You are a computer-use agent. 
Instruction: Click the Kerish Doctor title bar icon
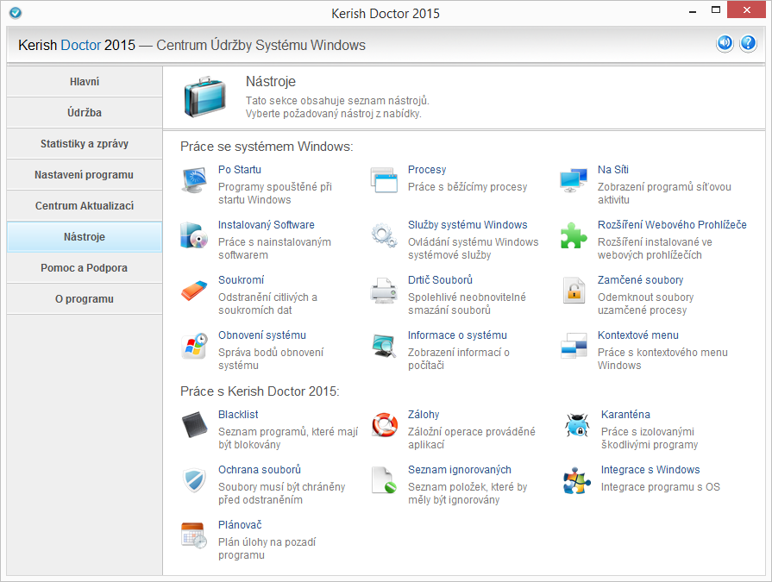(16, 12)
